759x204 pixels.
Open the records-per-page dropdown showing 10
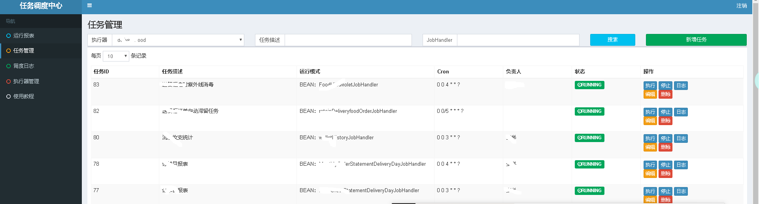(116, 56)
